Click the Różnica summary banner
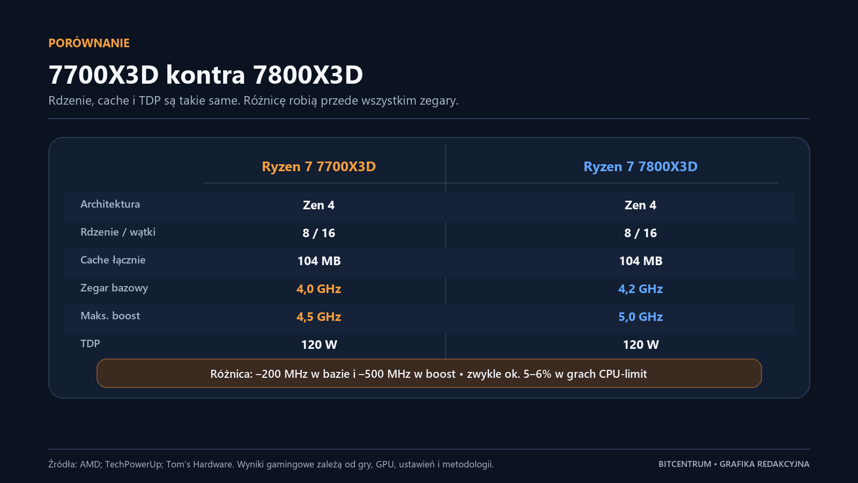The width and height of the screenshot is (858, 483). [429, 374]
